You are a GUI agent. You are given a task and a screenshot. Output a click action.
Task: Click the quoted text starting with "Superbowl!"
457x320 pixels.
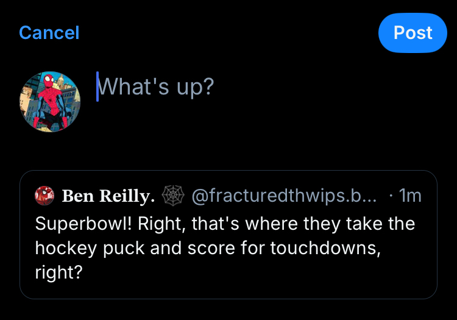pyautogui.click(x=225, y=224)
